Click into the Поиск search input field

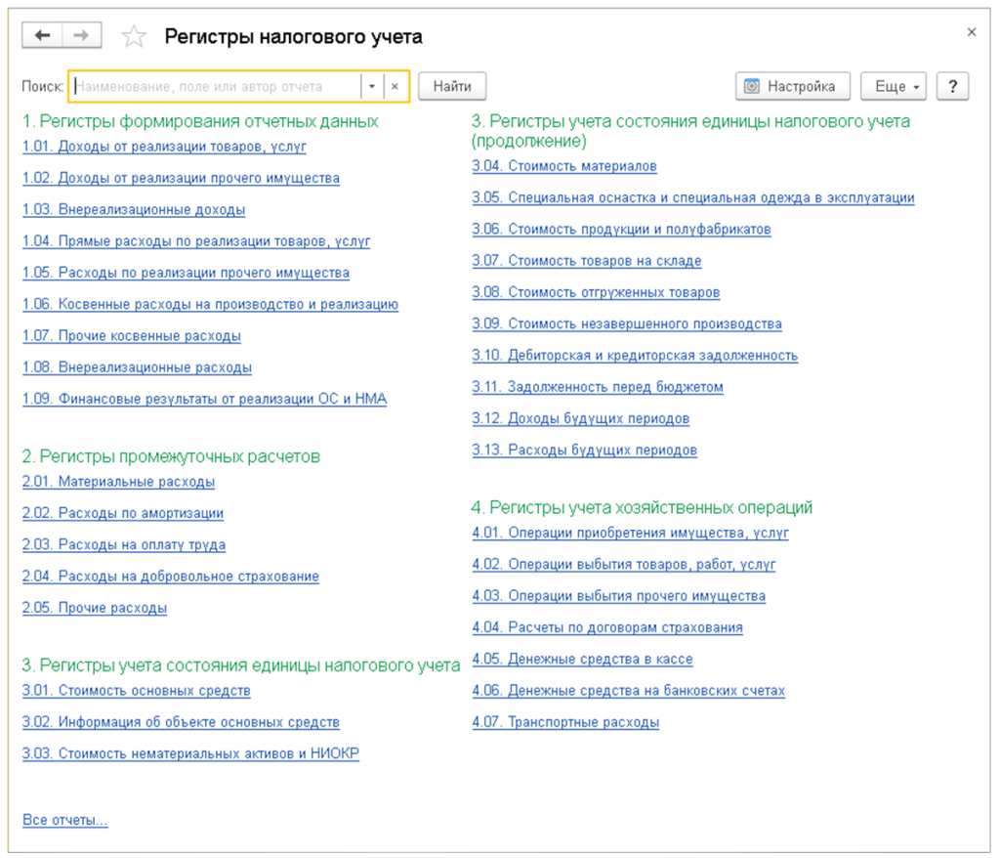tap(215, 86)
